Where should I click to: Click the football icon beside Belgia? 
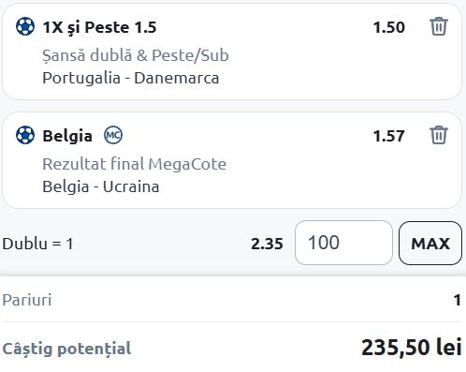pyautogui.click(x=25, y=135)
